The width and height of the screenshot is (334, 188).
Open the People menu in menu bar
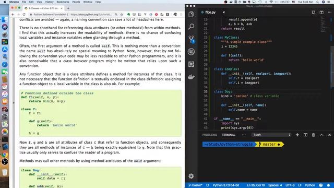76,2
